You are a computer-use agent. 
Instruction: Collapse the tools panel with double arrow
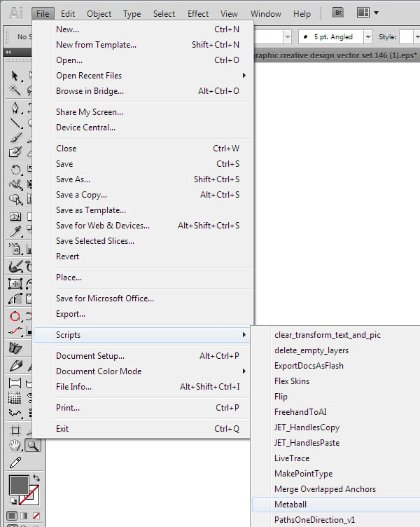8,52
